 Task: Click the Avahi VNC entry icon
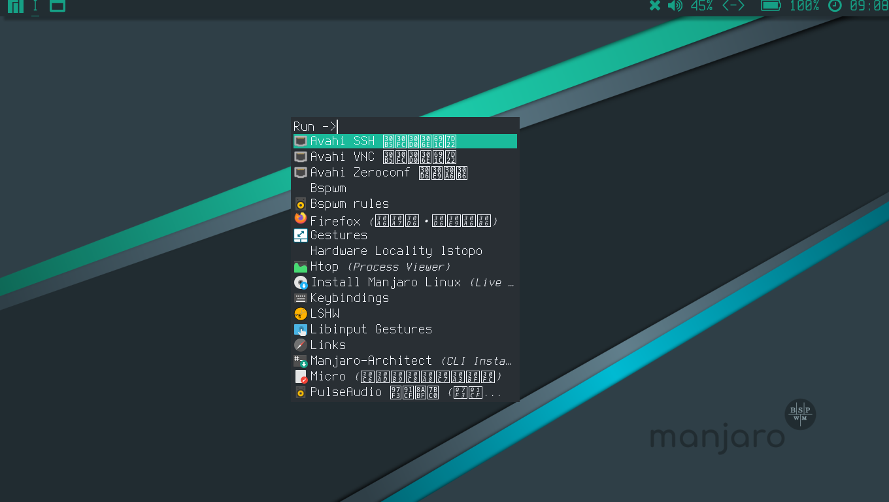click(x=301, y=157)
